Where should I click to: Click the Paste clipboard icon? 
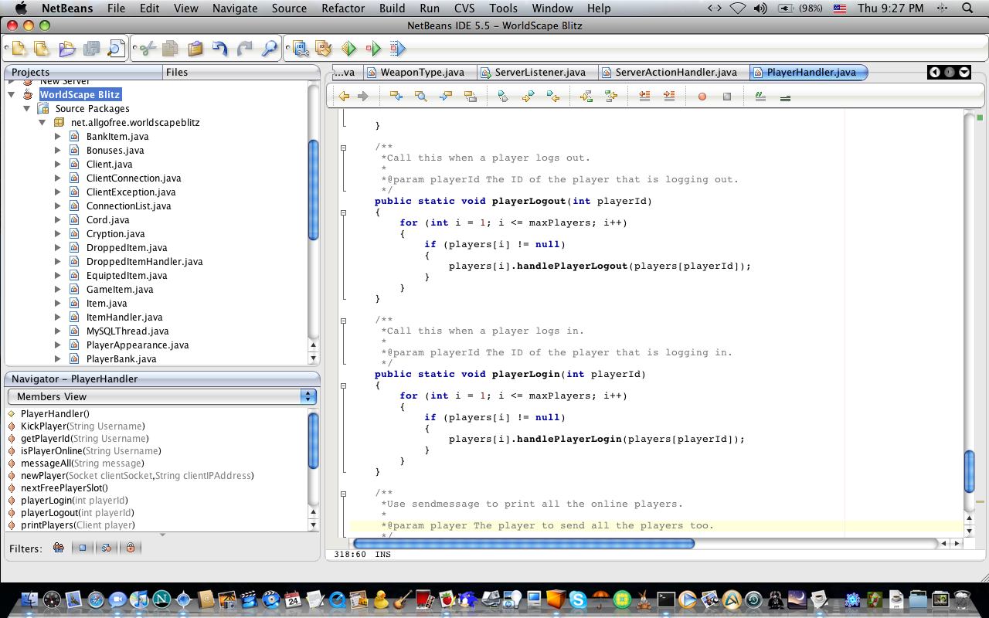click(195, 49)
